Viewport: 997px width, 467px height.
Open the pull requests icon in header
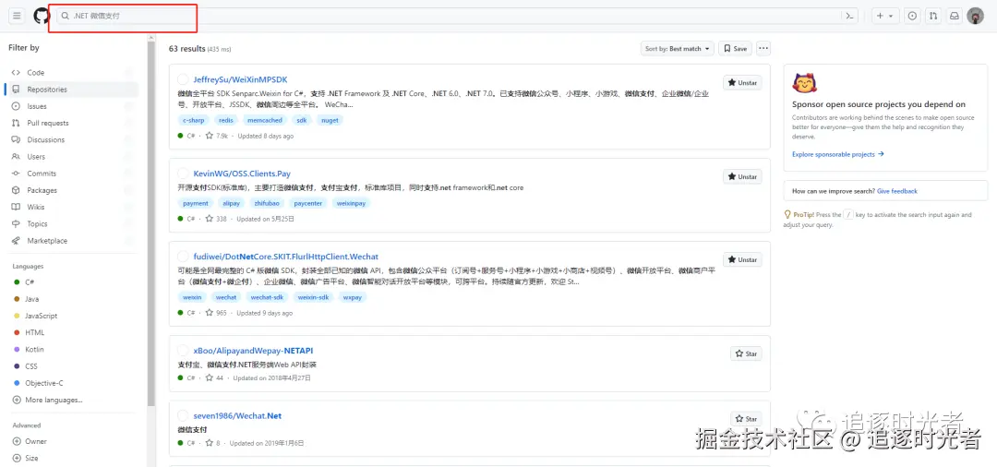point(932,16)
